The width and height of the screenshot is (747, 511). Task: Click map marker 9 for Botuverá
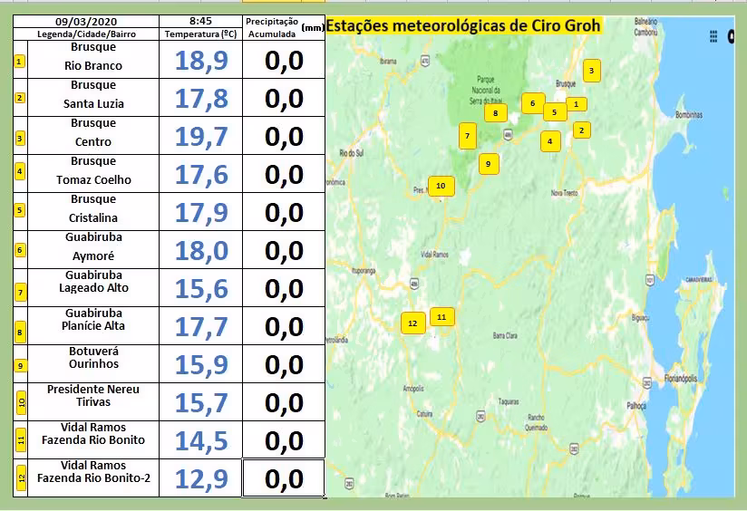tap(489, 164)
